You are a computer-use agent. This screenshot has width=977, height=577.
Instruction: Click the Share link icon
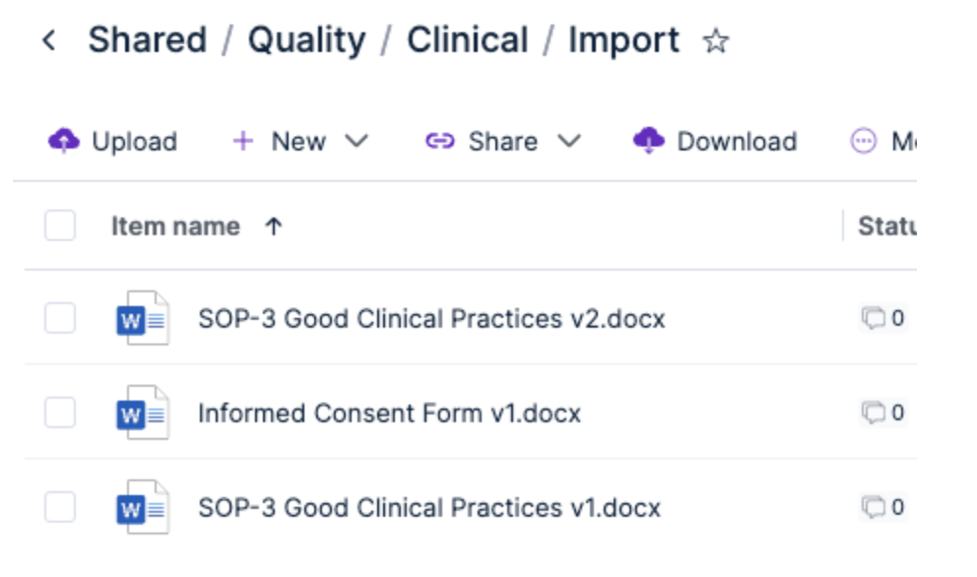click(439, 141)
